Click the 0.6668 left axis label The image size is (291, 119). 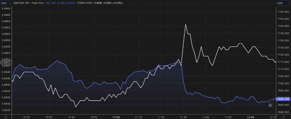pos(6,8)
